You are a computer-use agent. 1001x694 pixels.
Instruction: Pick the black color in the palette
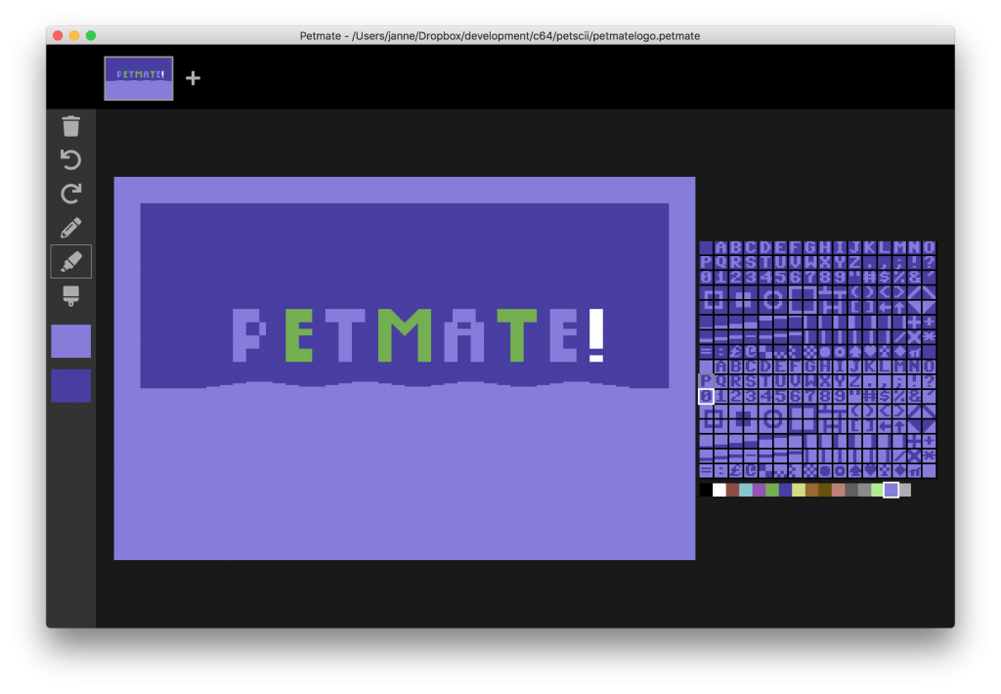706,490
